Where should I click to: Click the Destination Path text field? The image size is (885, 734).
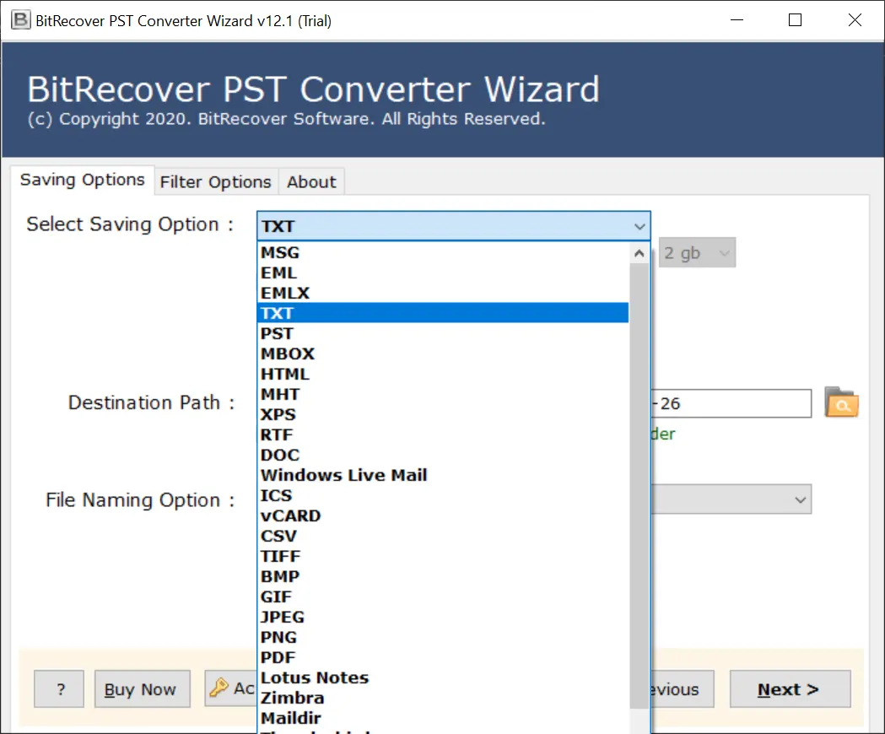(x=730, y=403)
